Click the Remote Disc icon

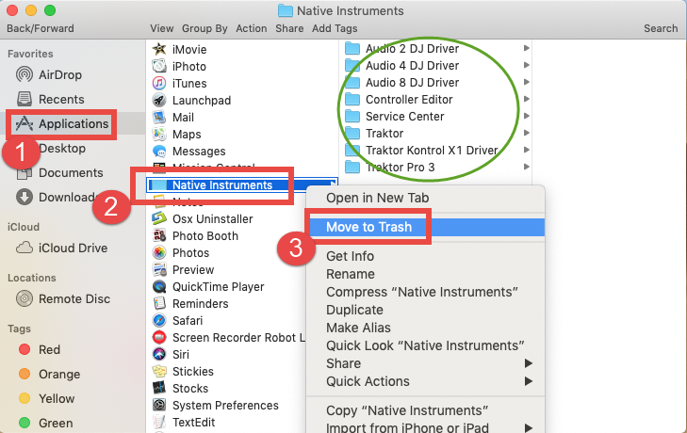(x=25, y=298)
